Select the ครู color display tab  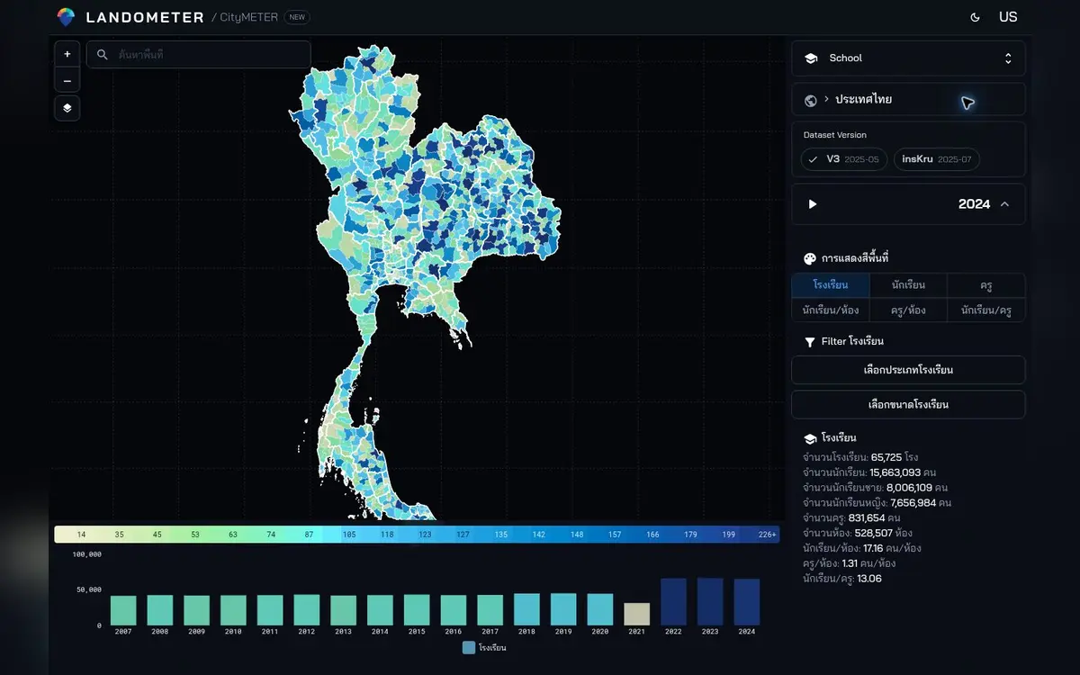coord(986,285)
